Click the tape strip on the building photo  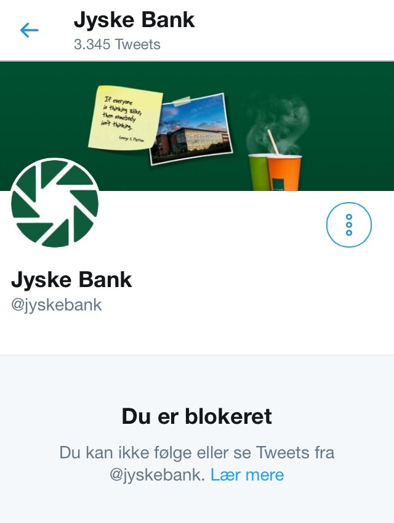coord(182,101)
